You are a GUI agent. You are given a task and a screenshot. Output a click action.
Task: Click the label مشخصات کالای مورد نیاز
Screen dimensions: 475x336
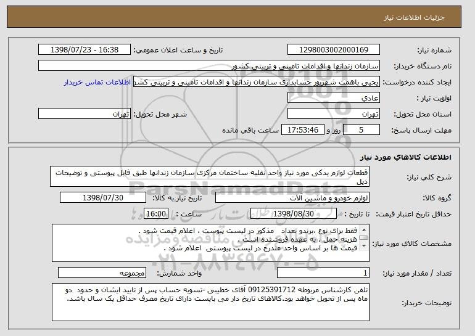point(412,244)
